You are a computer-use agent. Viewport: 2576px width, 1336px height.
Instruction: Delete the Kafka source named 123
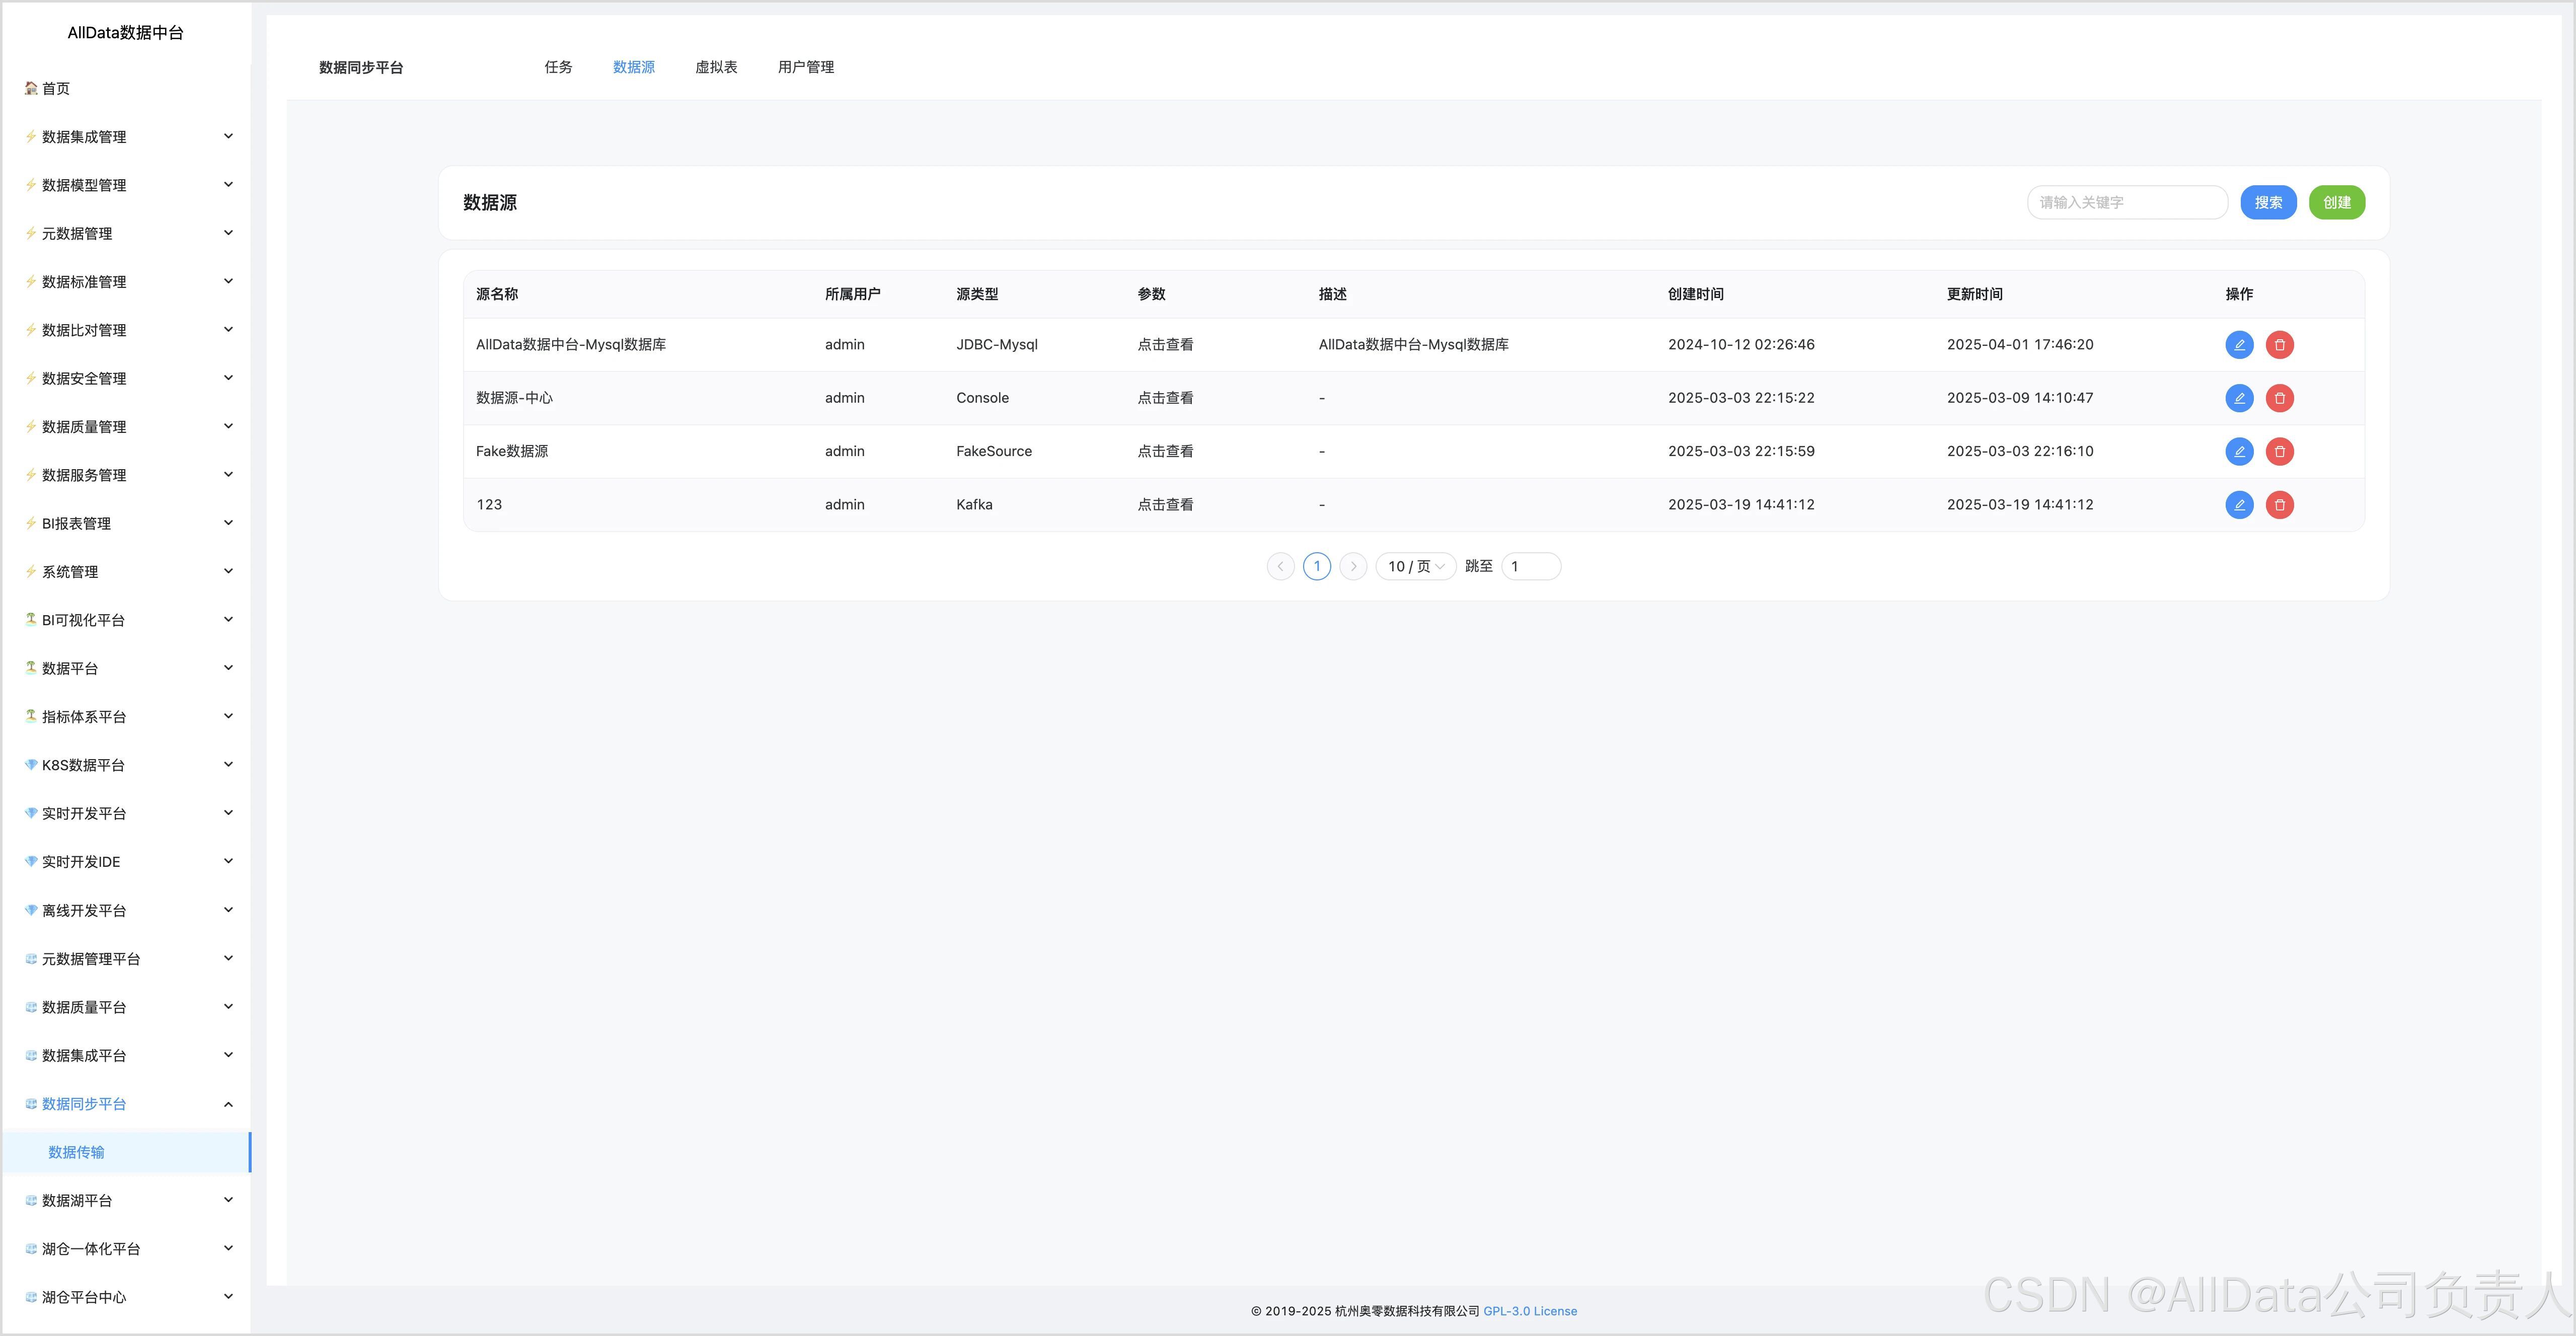pos(2279,505)
